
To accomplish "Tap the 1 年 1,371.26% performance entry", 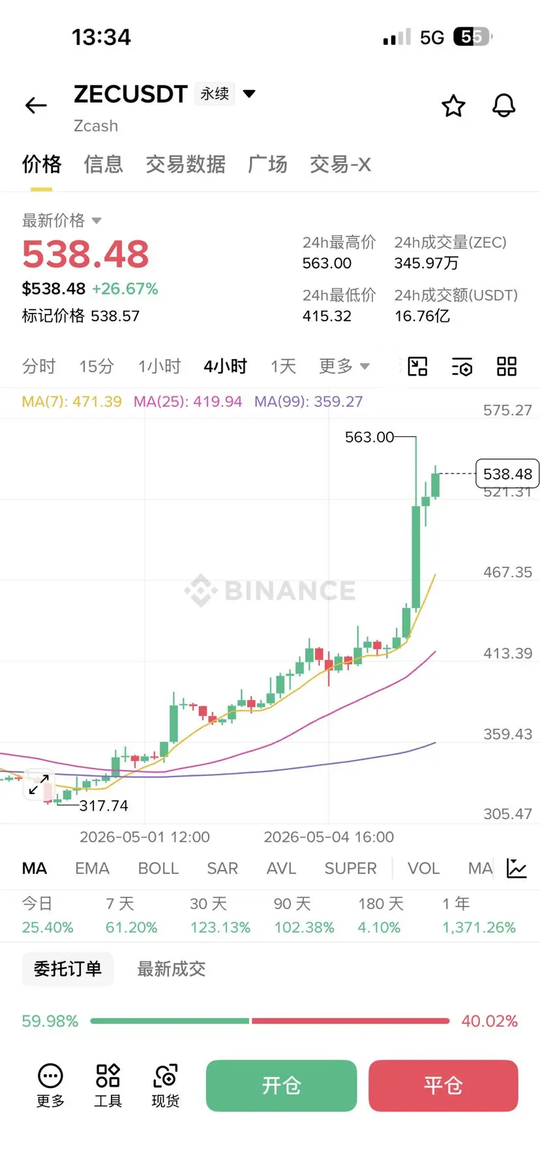I will pos(479,916).
